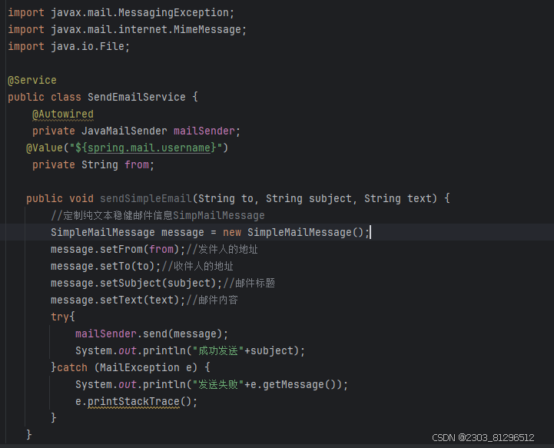Click MailException in the catch clause

(140, 368)
